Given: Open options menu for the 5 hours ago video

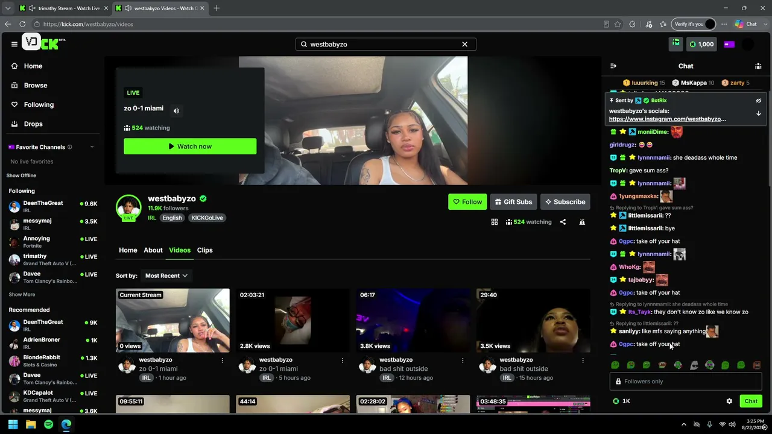Looking at the screenshot, I should [342, 360].
